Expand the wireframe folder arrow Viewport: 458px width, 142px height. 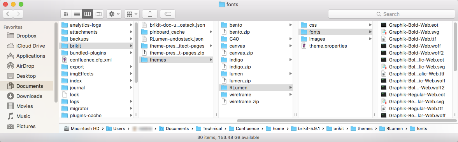(x=290, y=95)
